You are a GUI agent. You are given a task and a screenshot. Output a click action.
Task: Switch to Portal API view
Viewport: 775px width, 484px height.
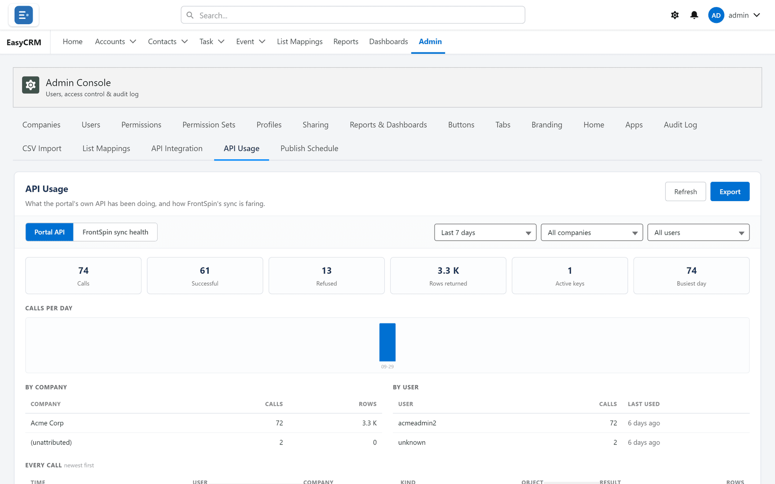(49, 232)
